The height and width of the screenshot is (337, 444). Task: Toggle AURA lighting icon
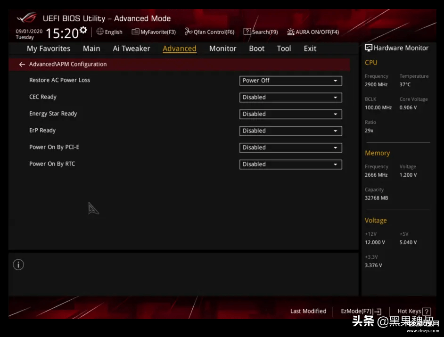tap(291, 32)
